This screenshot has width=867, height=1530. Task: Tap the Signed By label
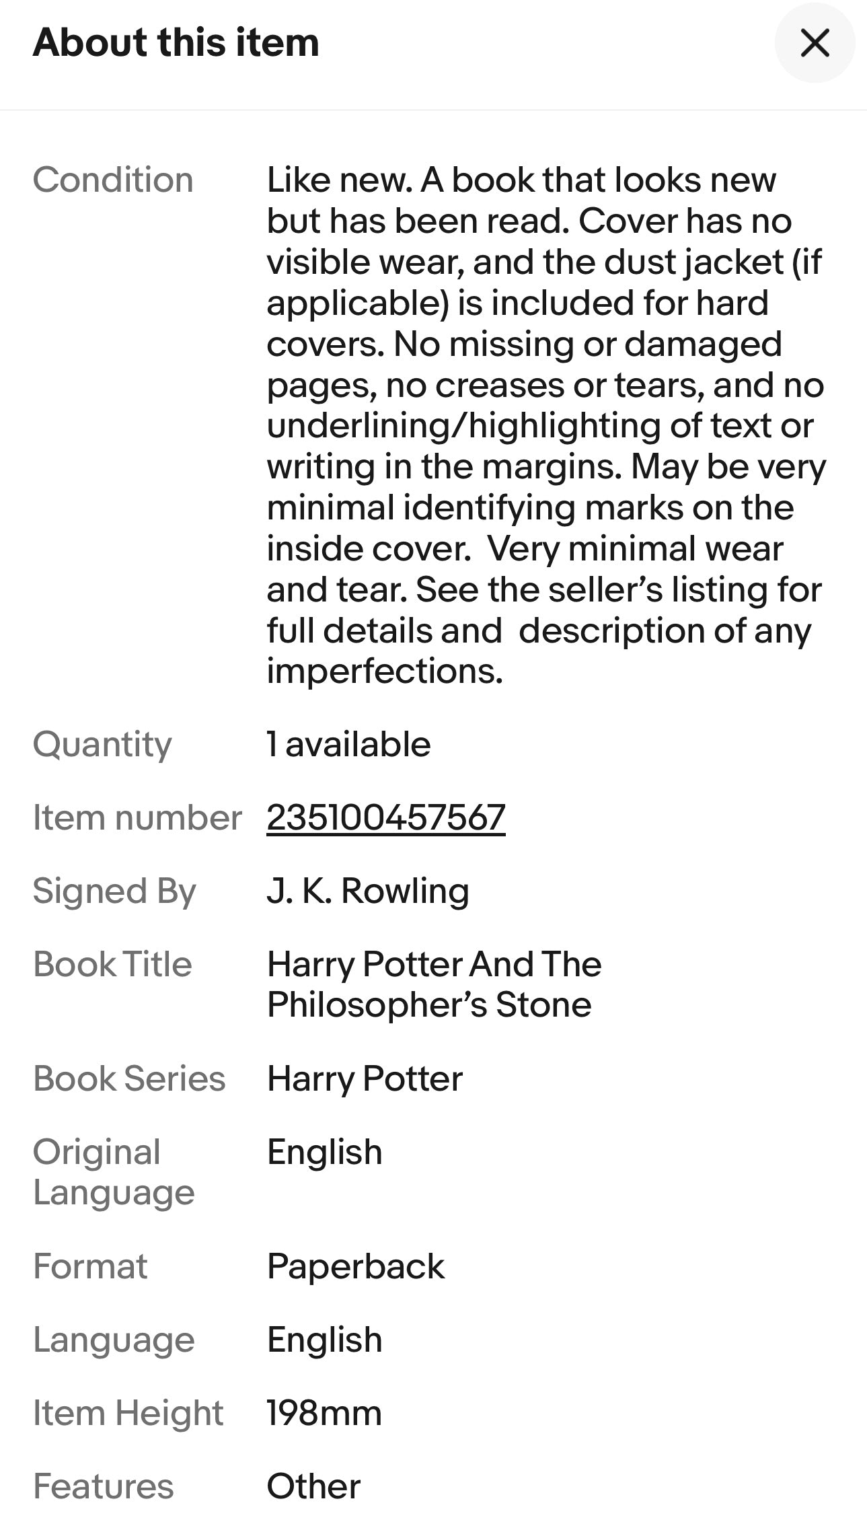tap(114, 891)
